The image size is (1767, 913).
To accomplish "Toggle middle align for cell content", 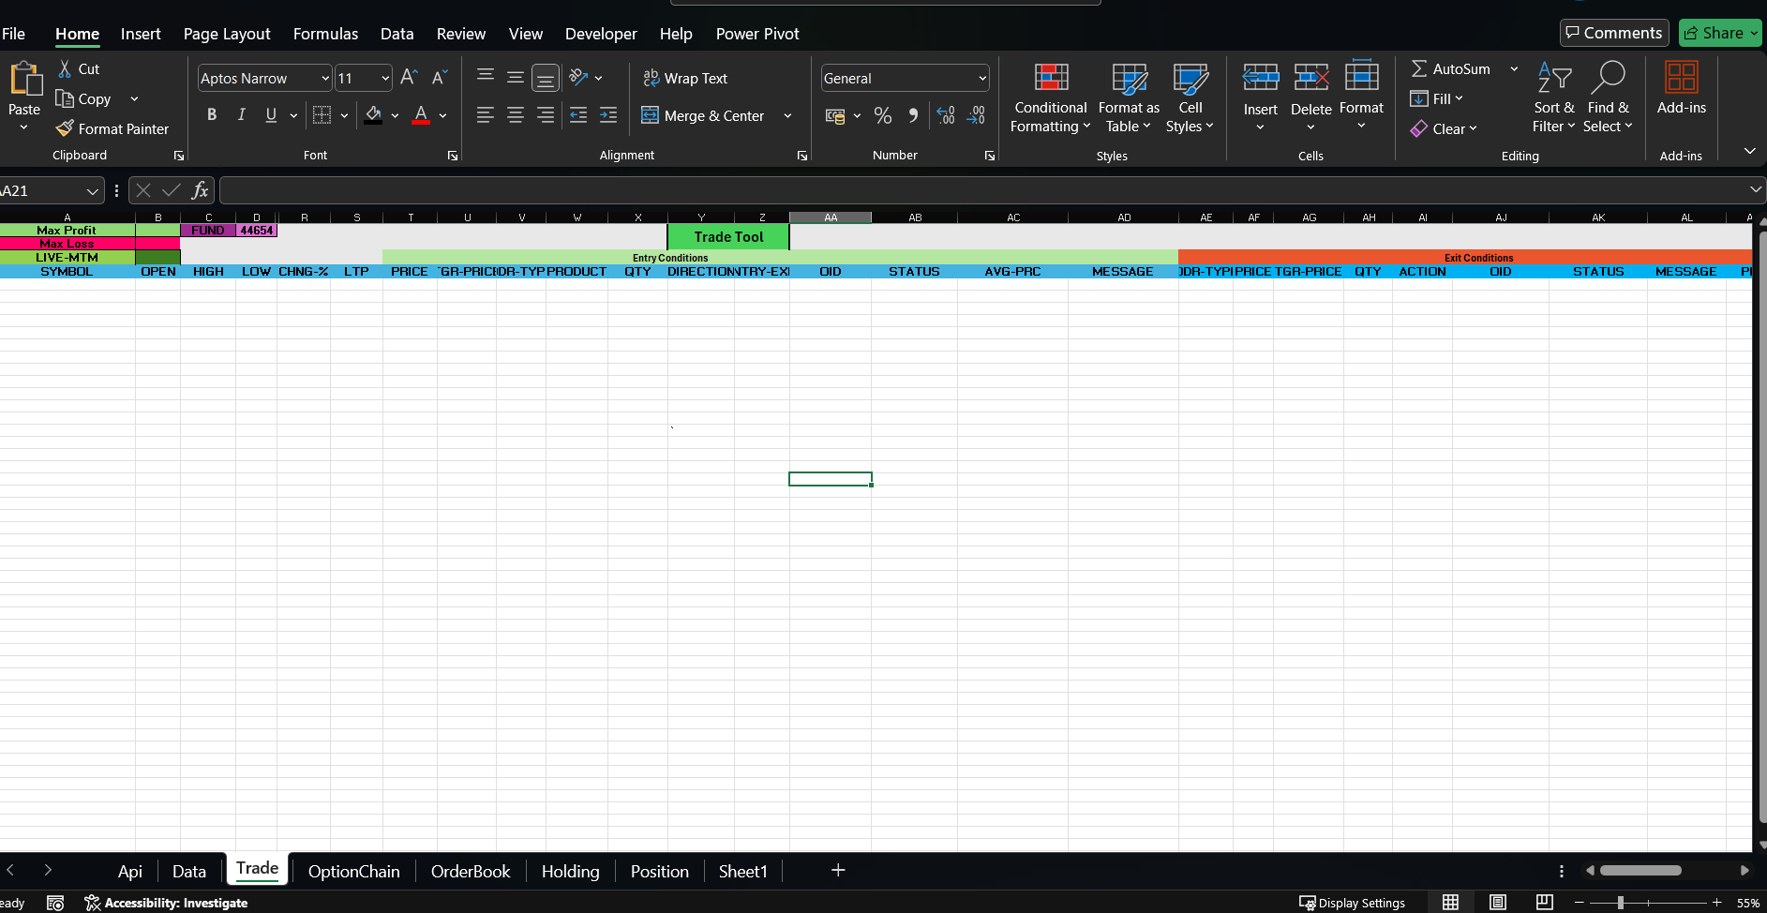I will 516,78.
